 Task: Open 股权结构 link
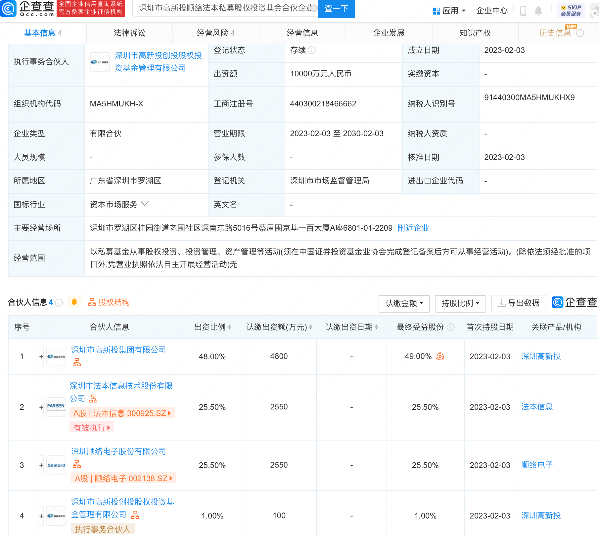(x=109, y=302)
